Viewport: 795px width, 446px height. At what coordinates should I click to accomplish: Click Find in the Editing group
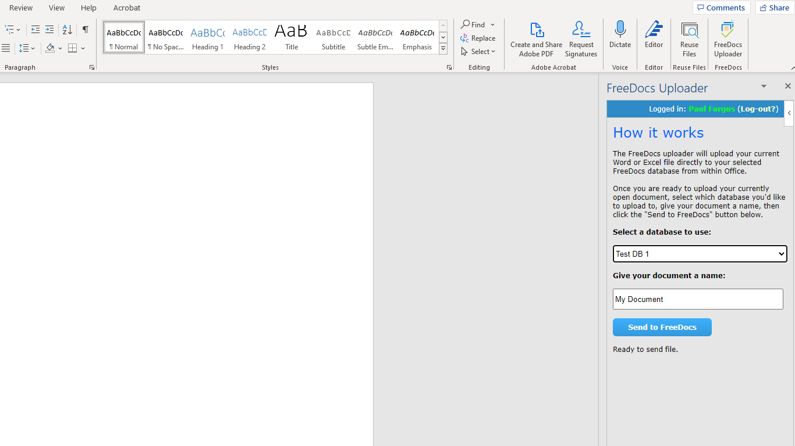coord(473,24)
